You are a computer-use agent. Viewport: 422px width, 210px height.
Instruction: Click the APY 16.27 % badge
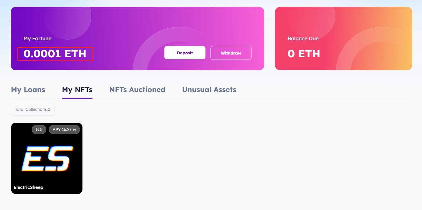coord(64,130)
